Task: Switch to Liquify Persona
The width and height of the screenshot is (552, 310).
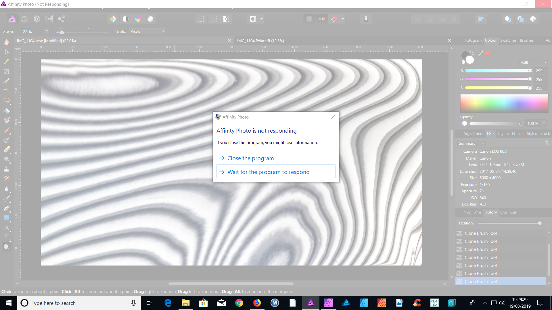Action: tap(24, 19)
